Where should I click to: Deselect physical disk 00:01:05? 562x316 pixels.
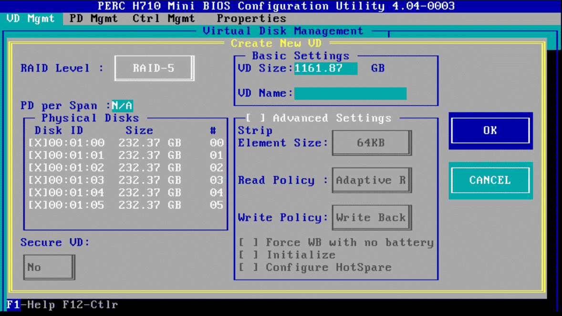[x=36, y=205]
